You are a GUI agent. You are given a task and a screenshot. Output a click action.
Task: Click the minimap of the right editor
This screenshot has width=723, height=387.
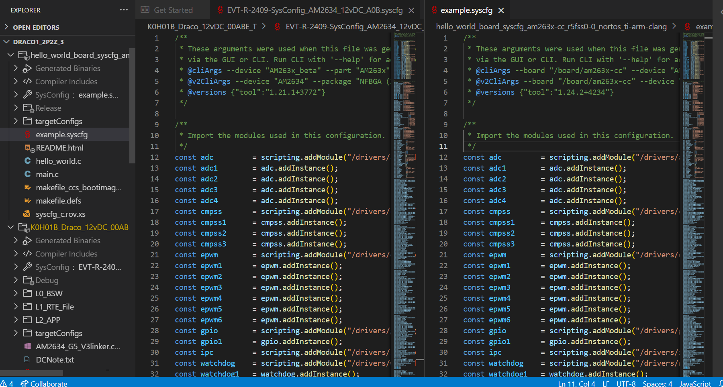694,205
